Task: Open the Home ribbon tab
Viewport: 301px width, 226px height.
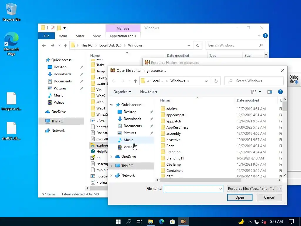Action: [63, 36]
